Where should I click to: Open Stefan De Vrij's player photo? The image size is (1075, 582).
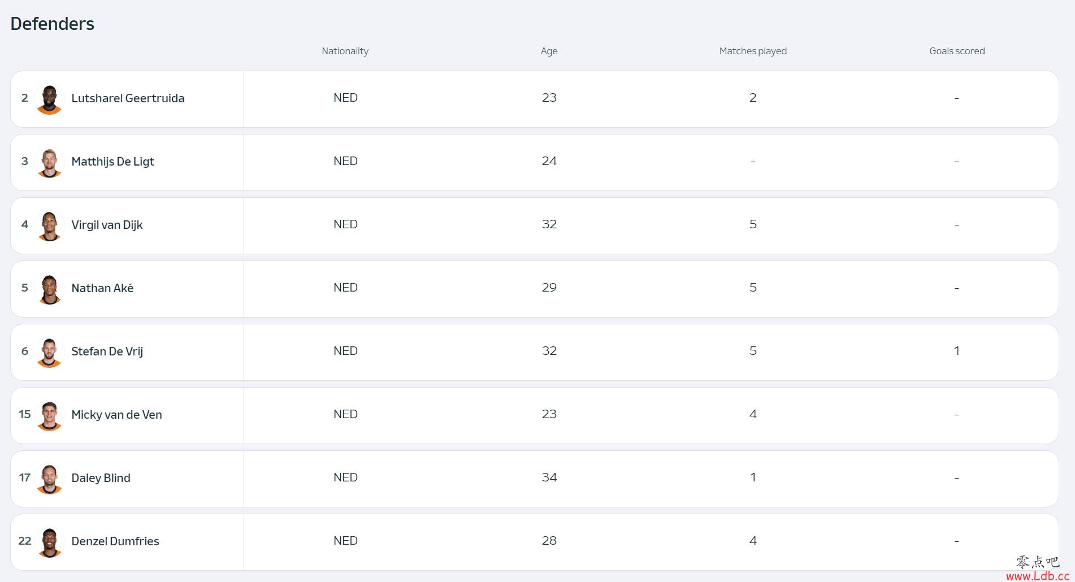[49, 352]
